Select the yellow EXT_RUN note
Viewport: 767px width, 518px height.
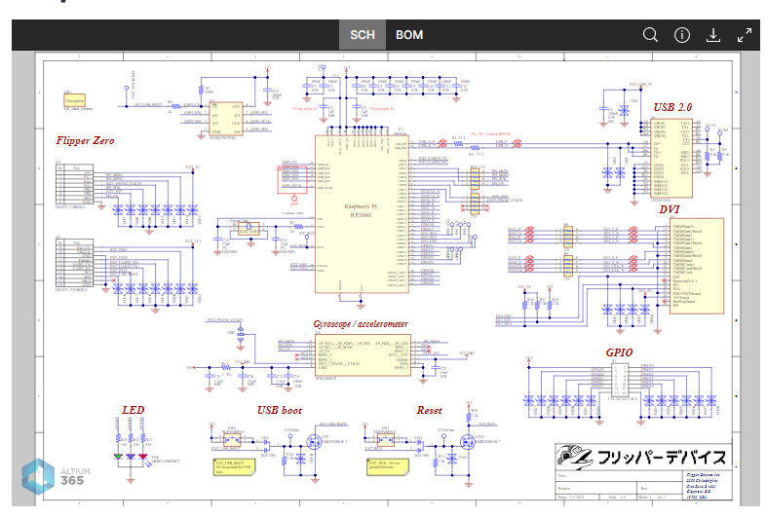[387, 466]
